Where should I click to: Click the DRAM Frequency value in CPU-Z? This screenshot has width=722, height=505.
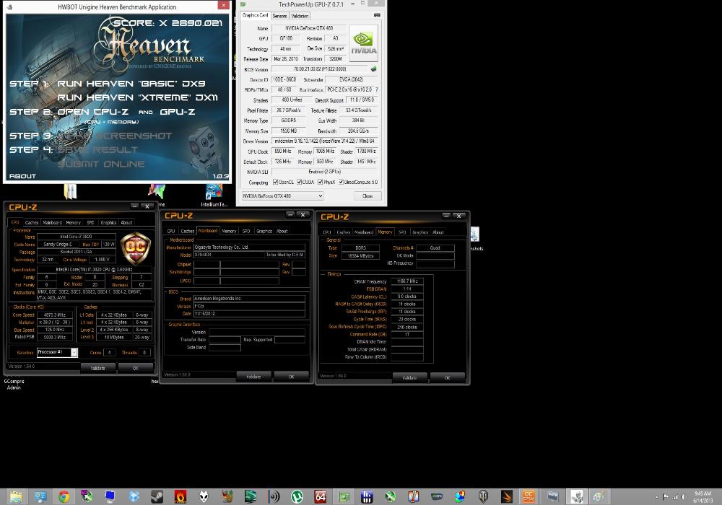tap(407, 281)
